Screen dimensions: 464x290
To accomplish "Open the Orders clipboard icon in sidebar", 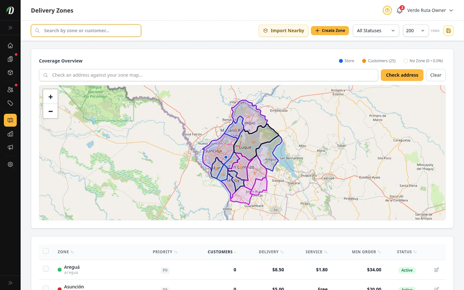I will 10,59.
